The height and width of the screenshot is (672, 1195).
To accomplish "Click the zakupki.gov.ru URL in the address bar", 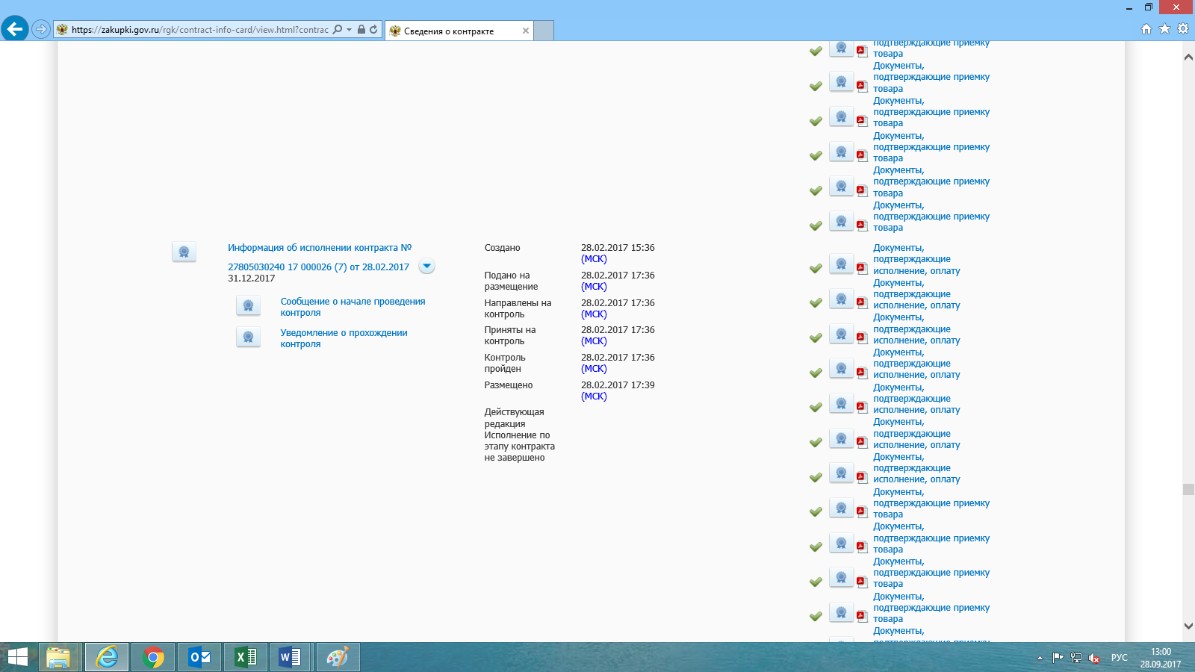I will (x=199, y=30).
